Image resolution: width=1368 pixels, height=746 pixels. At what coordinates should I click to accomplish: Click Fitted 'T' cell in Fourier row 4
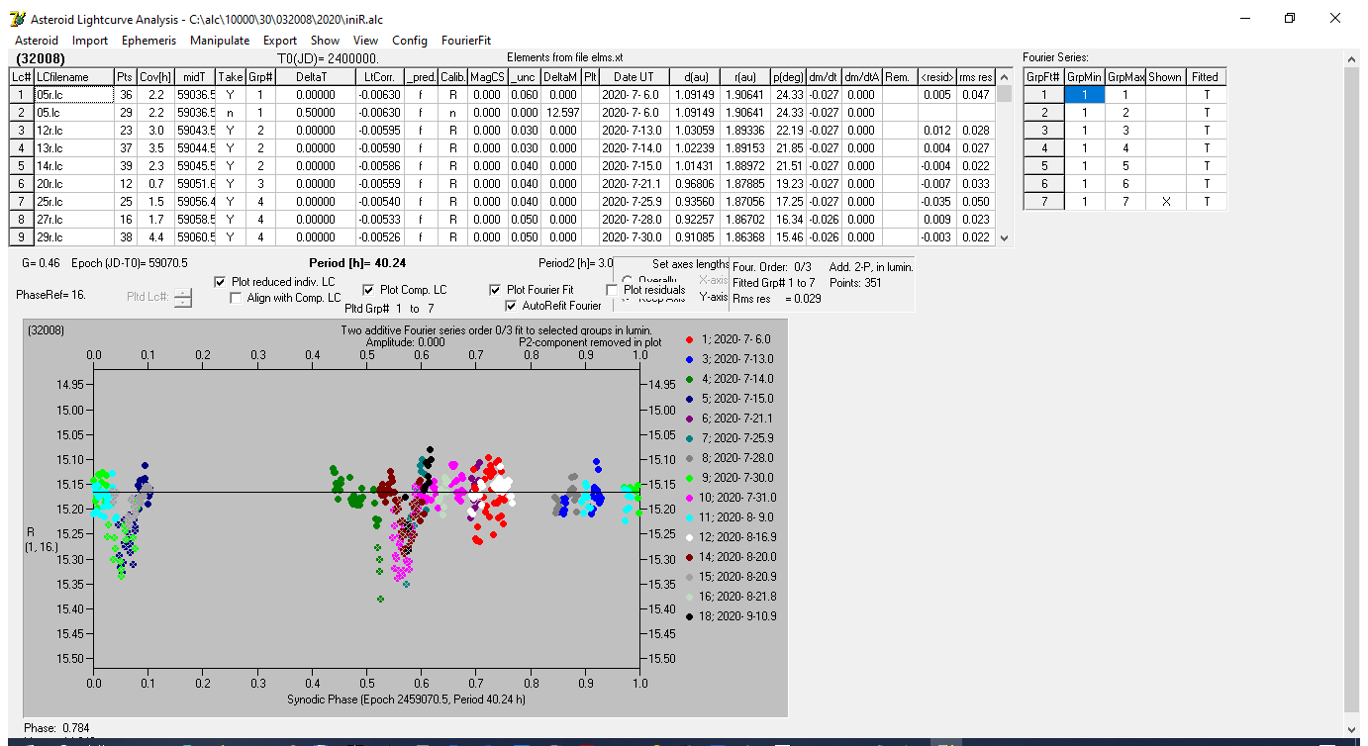point(1206,148)
